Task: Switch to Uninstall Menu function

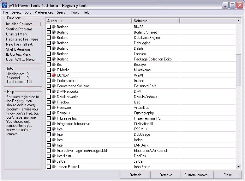Action: (x=17, y=34)
